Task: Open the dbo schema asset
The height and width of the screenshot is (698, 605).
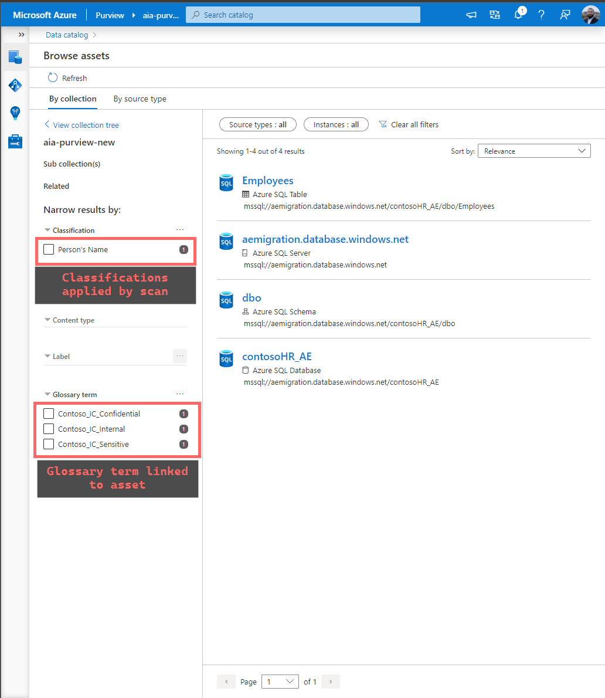Action: coord(251,298)
